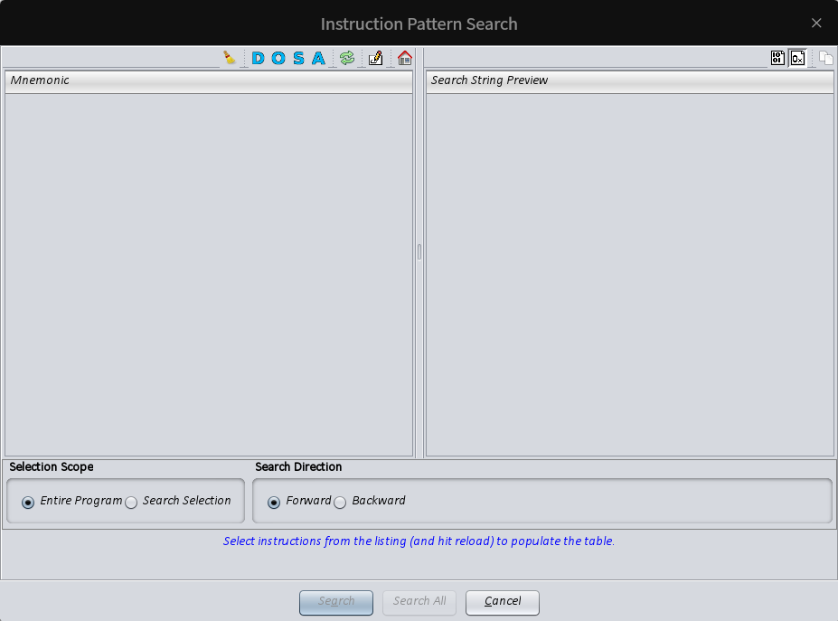Select Search Selection scope
This screenshot has width=838, height=621.
(x=178, y=501)
